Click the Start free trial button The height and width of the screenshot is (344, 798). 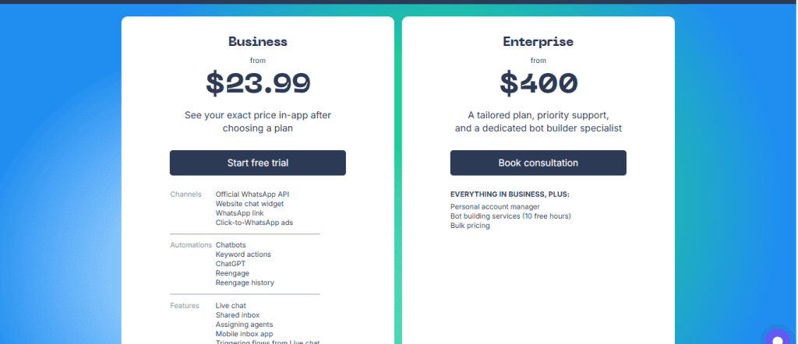click(257, 163)
